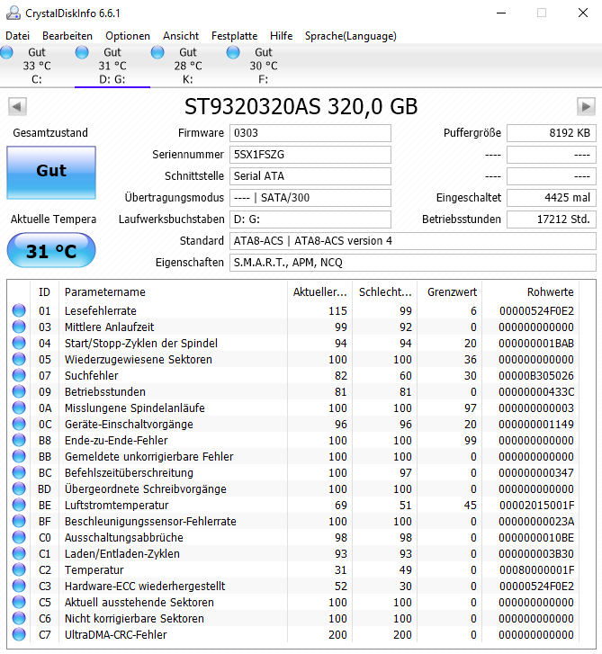Viewport: 602px width, 654px height.
Task: Click status orb for Aktuell ausstehende Sektoren
Action: tap(19, 603)
